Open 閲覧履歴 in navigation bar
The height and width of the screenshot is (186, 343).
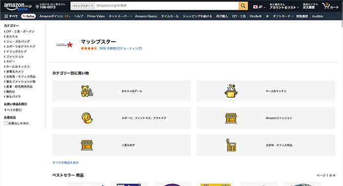pos(302,16)
